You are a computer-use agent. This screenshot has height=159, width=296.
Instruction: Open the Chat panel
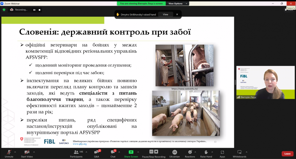coord(113,153)
